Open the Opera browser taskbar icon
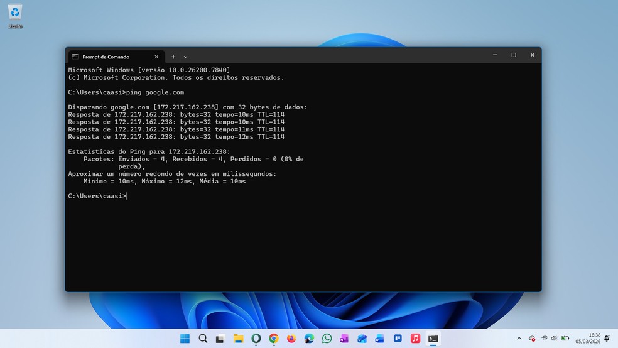 256,339
